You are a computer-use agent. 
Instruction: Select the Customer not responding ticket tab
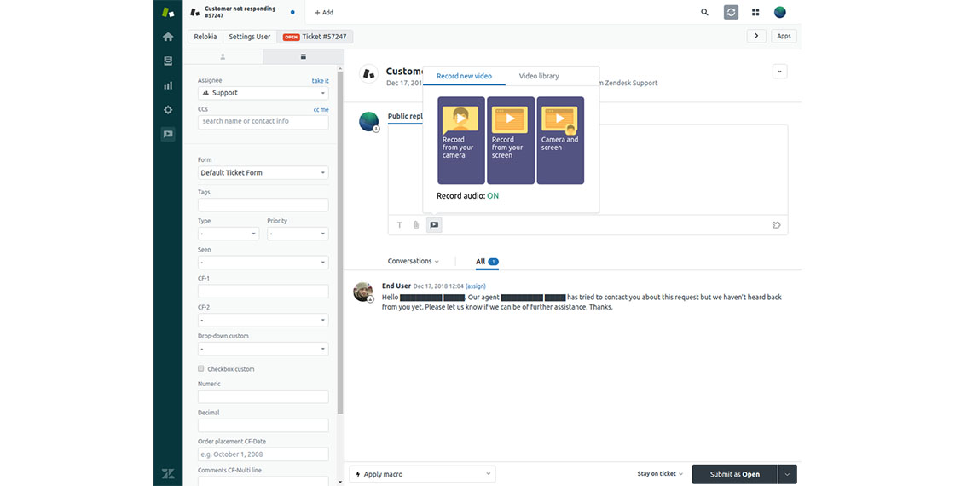(x=243, y=12)
